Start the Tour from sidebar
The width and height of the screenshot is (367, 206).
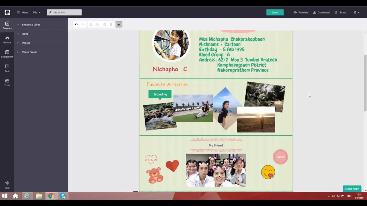[x=7, y=185]
